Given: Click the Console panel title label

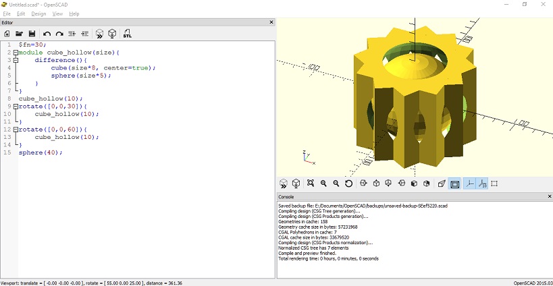Looking at the screenshot, I should pyautogui.click(x=286, y=197).
